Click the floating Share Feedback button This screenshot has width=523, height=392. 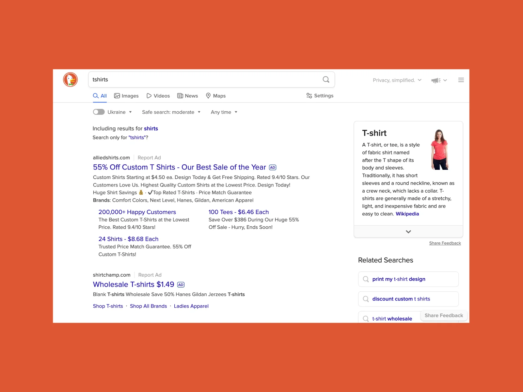[x=444, y=315]
